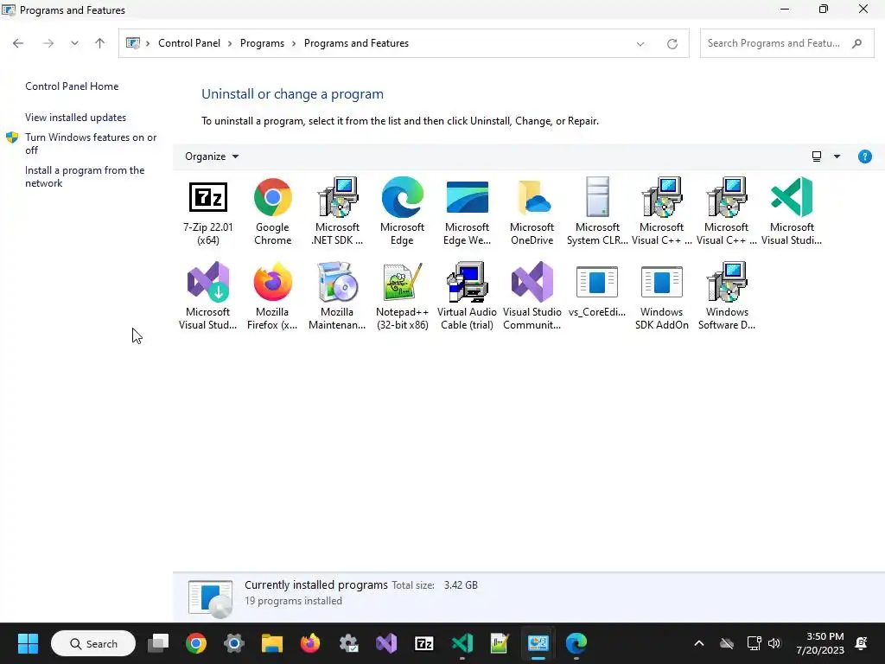
Task: Open Visual Studio from the taskbar
Action: (x=386, y=643)
